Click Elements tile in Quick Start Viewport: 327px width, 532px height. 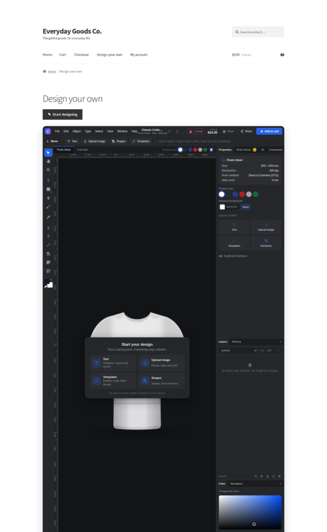(266, 243)
